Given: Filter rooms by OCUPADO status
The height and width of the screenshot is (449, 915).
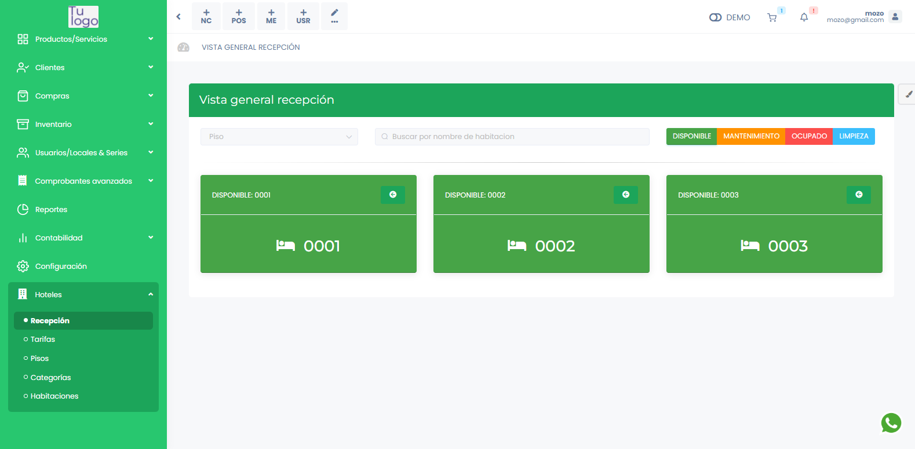Looking at the screenshot, I should (809, 136).
